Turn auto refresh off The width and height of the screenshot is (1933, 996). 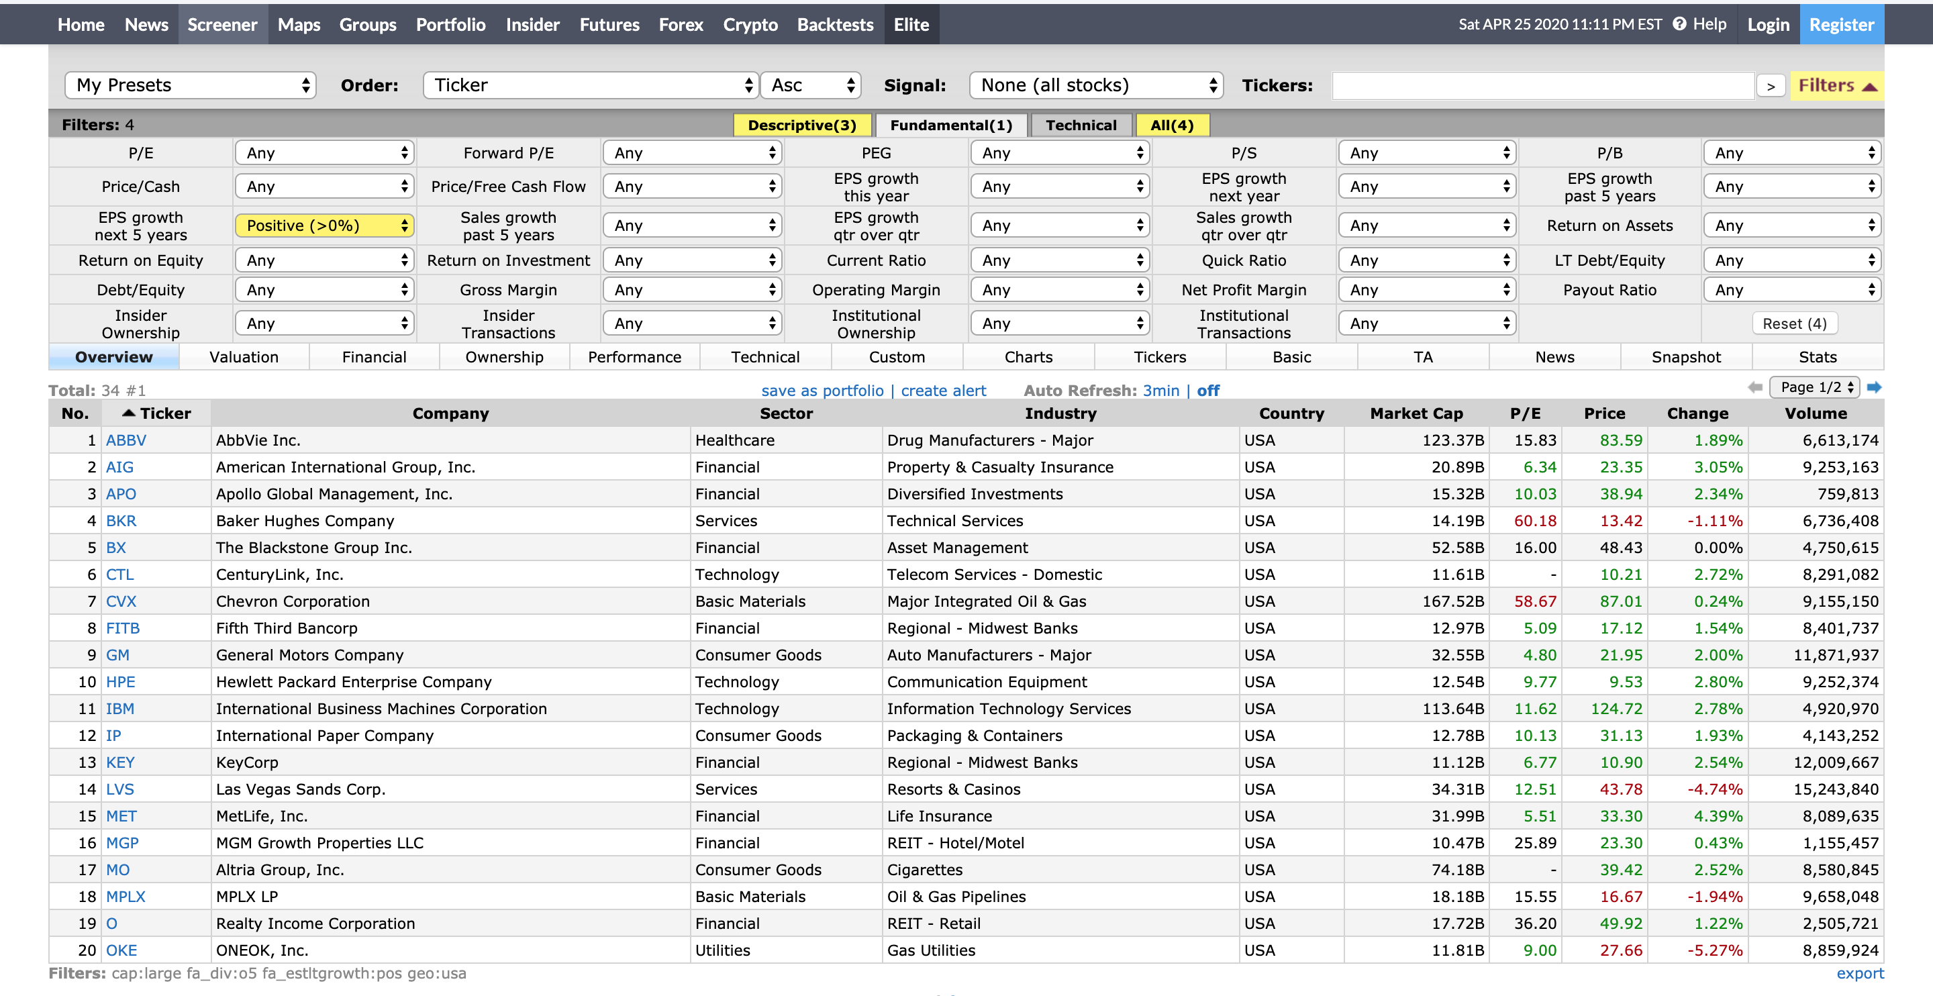pos(1208,391)
